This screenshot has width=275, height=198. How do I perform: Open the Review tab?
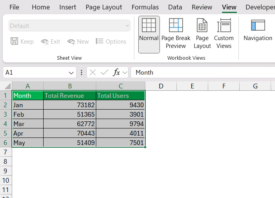click(202, 7)
